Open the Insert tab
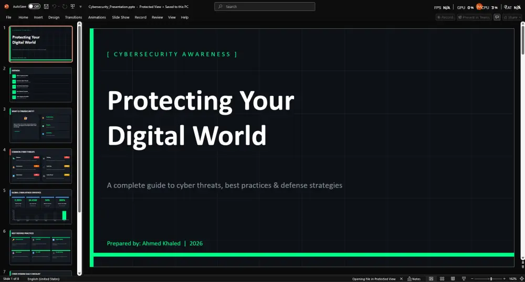The image size is (525, 282). click(x=38, y=17)
